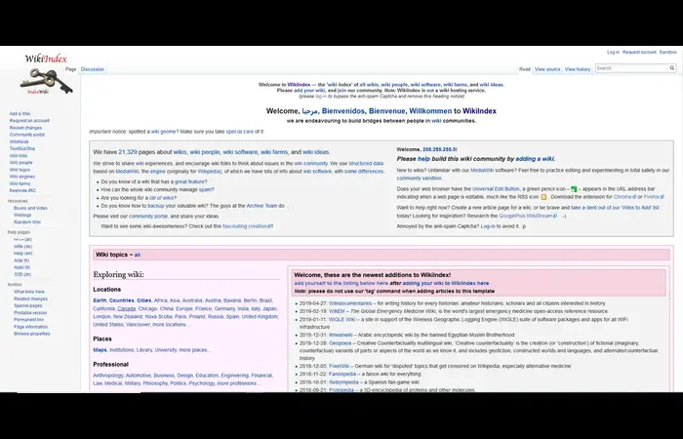The height and width of the screenshot is (439, 683).
Task: Open the Fanonpedia entry link
Action: click(x=342, y=374)
